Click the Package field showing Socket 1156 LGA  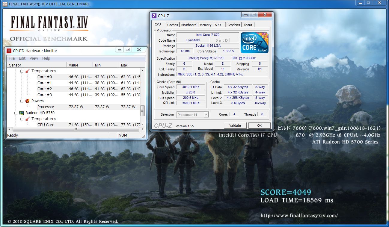pos(208,46)
